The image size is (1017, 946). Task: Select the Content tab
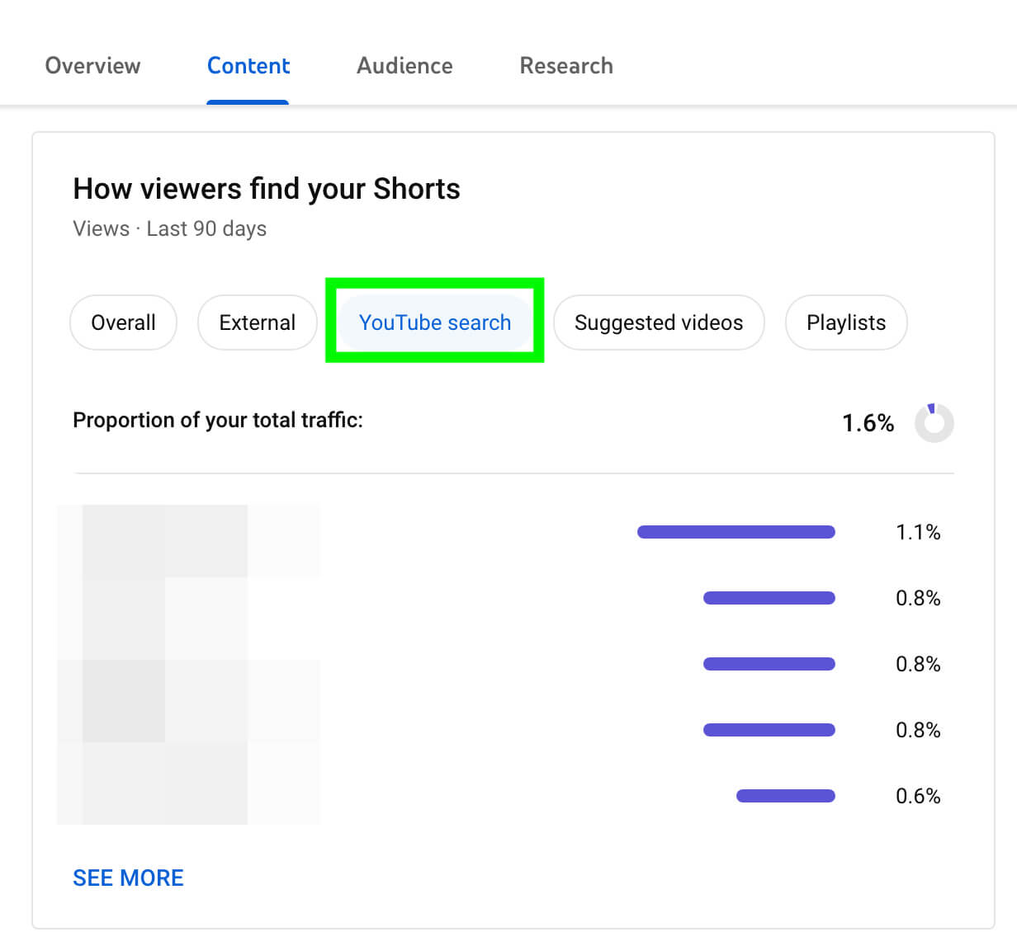(248, 66)
